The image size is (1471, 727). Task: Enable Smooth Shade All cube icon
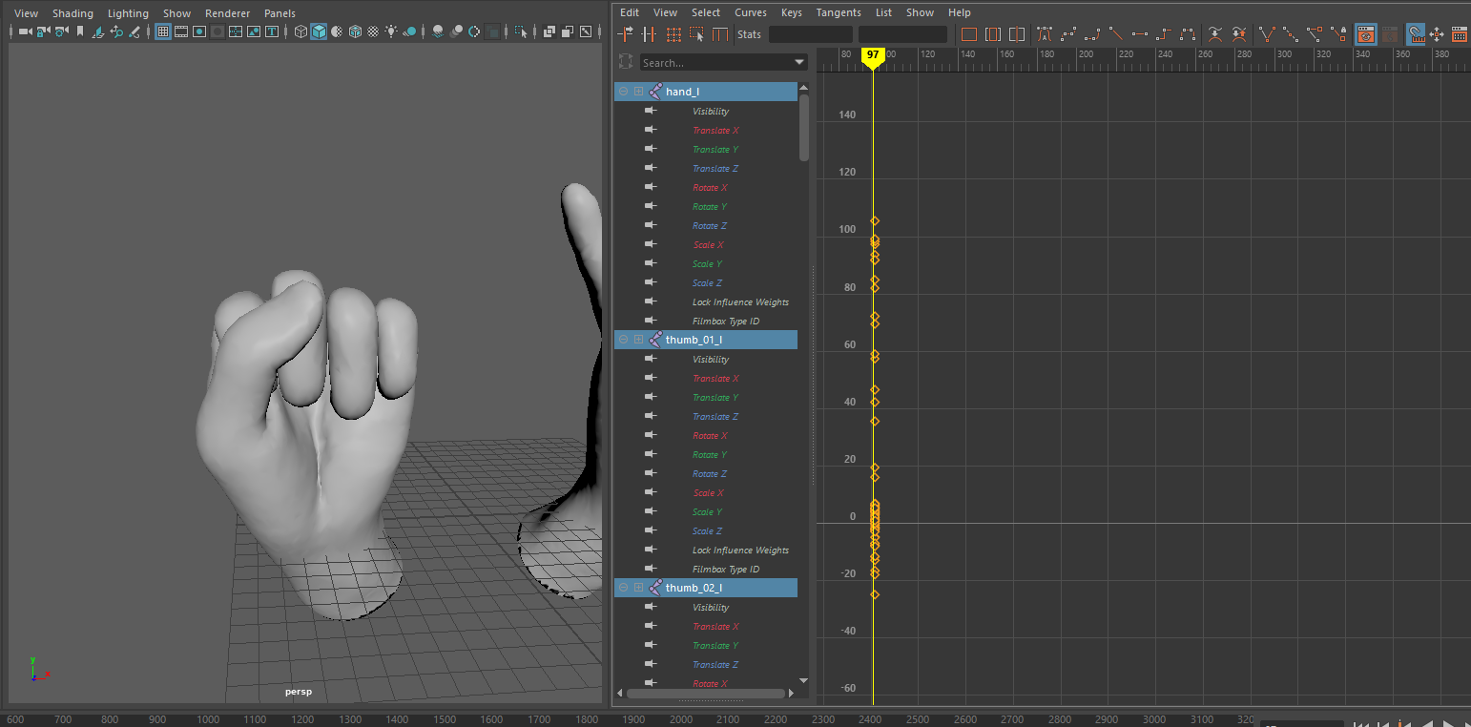[319, 31]
